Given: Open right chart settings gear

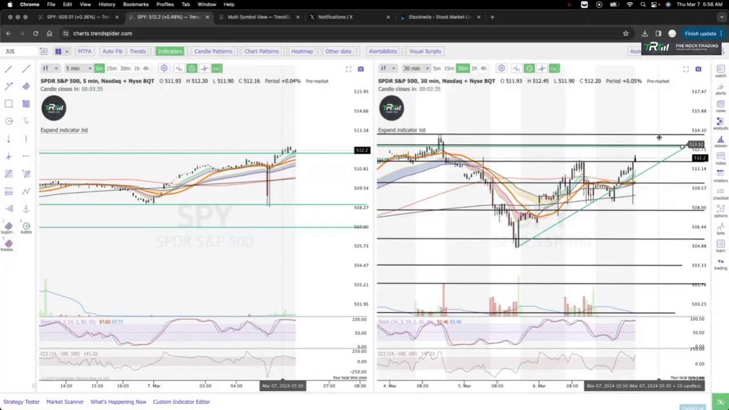Looking at the screenshot, I should tap(501, 68).
